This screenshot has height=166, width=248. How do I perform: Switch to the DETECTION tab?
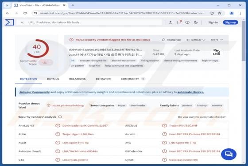pyautogui.click(x=28, y=79)
